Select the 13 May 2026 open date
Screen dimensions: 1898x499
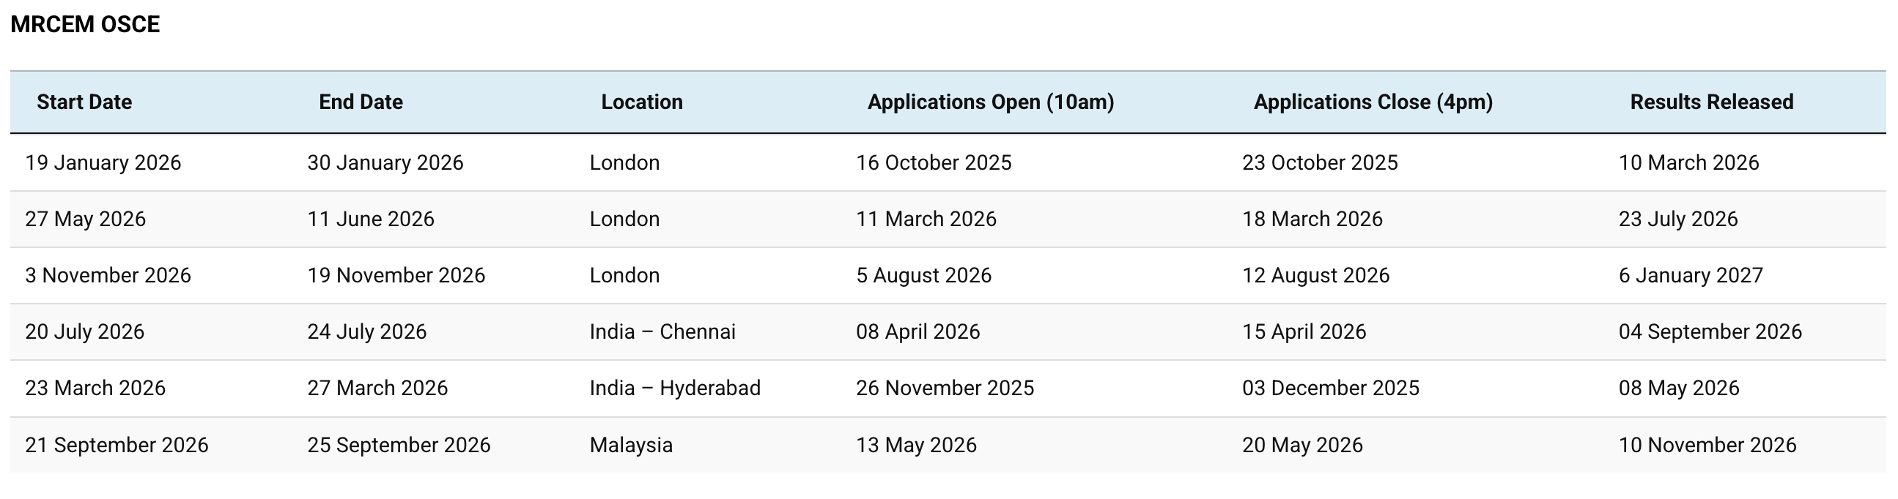(915, 445)
